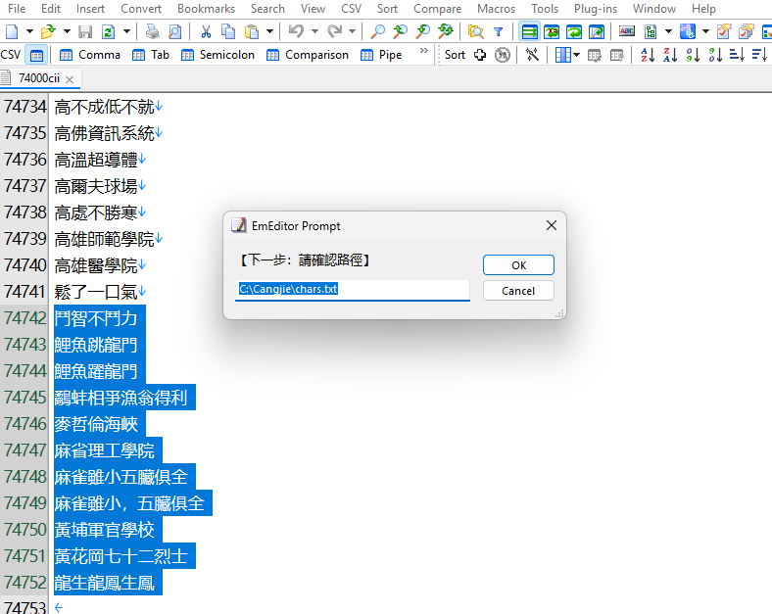This screenshot has width=772, height=614.
Task: Close the 74000cii tab
Action: click(x=70, y=79)
